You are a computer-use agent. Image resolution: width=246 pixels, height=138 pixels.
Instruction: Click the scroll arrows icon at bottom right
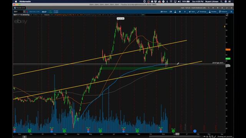point(204,136)
